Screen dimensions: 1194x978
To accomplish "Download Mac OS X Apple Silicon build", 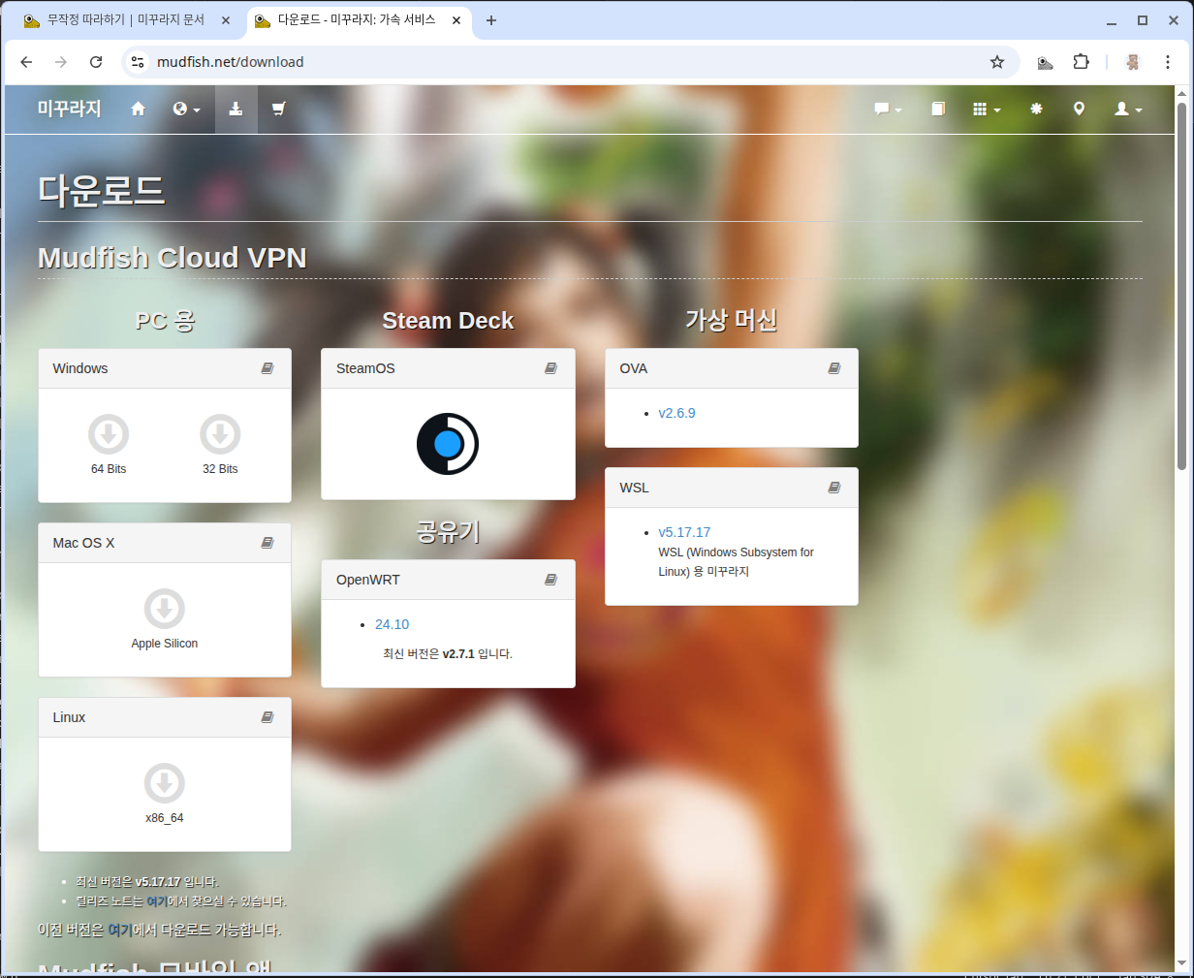I will point(165,609).
